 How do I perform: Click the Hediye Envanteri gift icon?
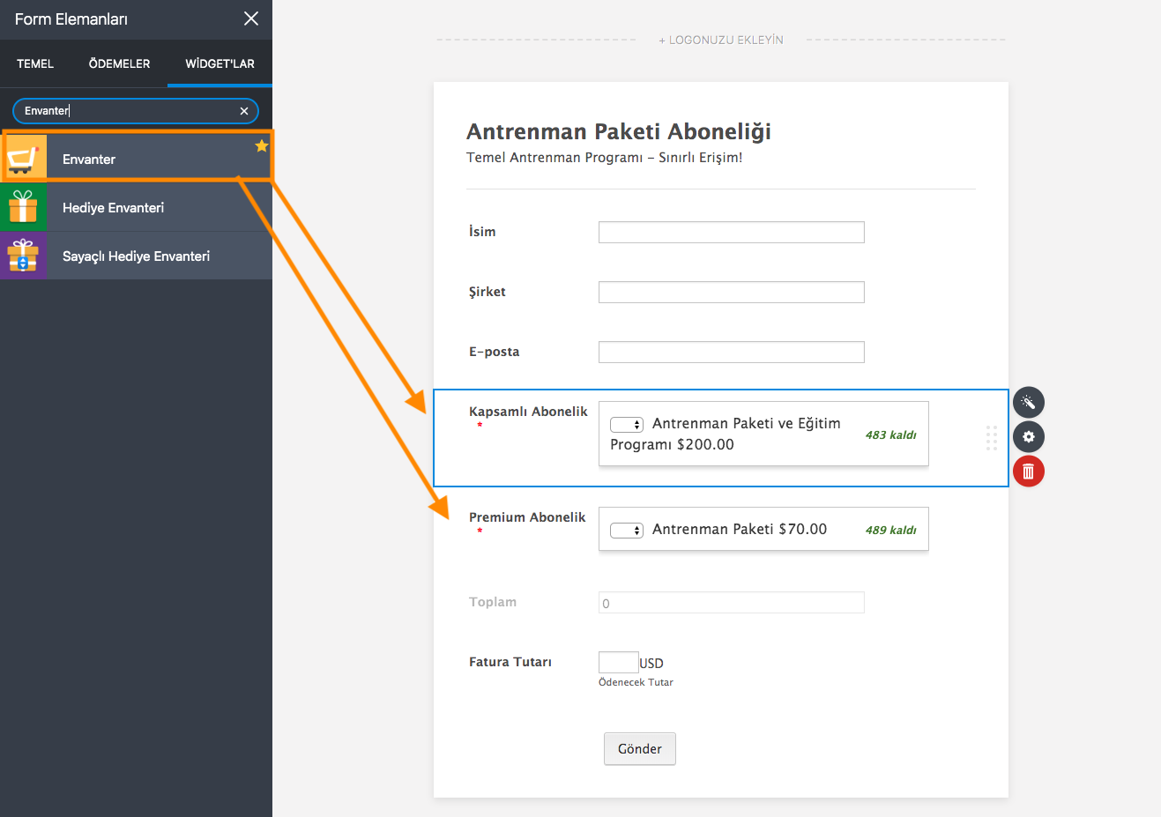24,208
